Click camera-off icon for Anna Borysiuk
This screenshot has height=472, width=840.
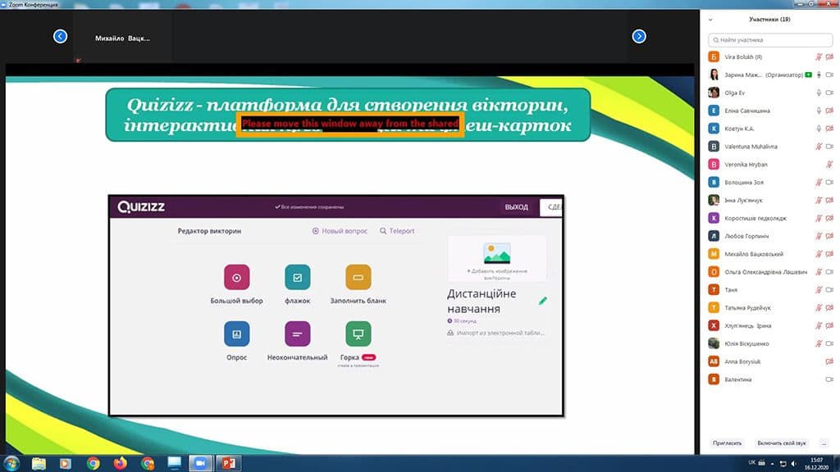pos(829,361)
